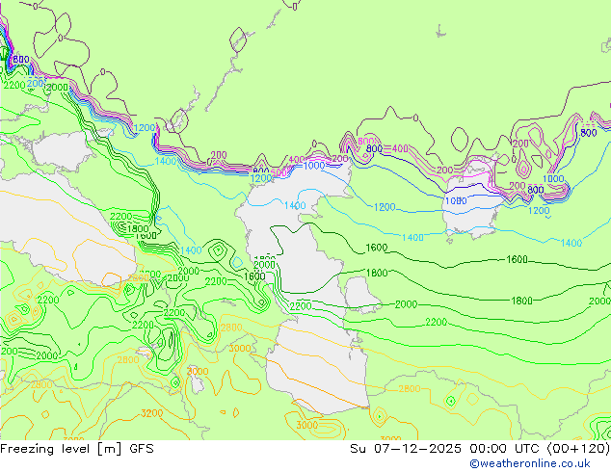Click the 'Su 07-12-2025 00:00 UTC' timestamp
Screen dimensions: 611x472
pyautogui.click(x=444, y=449)
